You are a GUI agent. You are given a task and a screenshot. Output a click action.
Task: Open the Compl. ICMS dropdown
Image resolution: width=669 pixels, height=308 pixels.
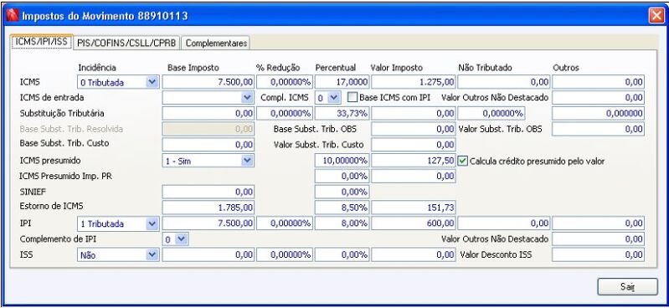coord(334,98)
